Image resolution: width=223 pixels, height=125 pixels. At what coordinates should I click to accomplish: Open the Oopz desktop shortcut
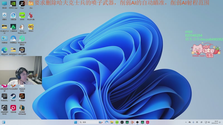[22, 4]
